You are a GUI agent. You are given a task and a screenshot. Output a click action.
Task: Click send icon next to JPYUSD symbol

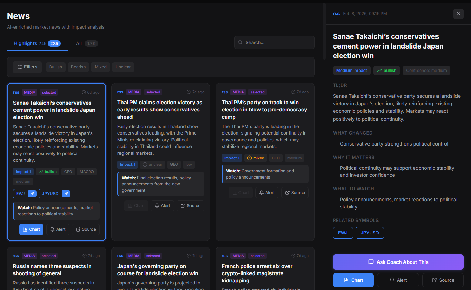(x=66, y=194)
